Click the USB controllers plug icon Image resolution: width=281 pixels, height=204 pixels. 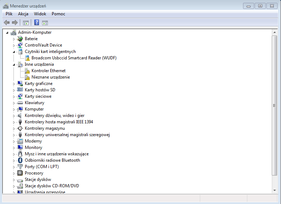[20, 135]
